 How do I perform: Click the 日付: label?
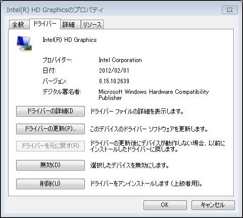[x=49, y=71]
